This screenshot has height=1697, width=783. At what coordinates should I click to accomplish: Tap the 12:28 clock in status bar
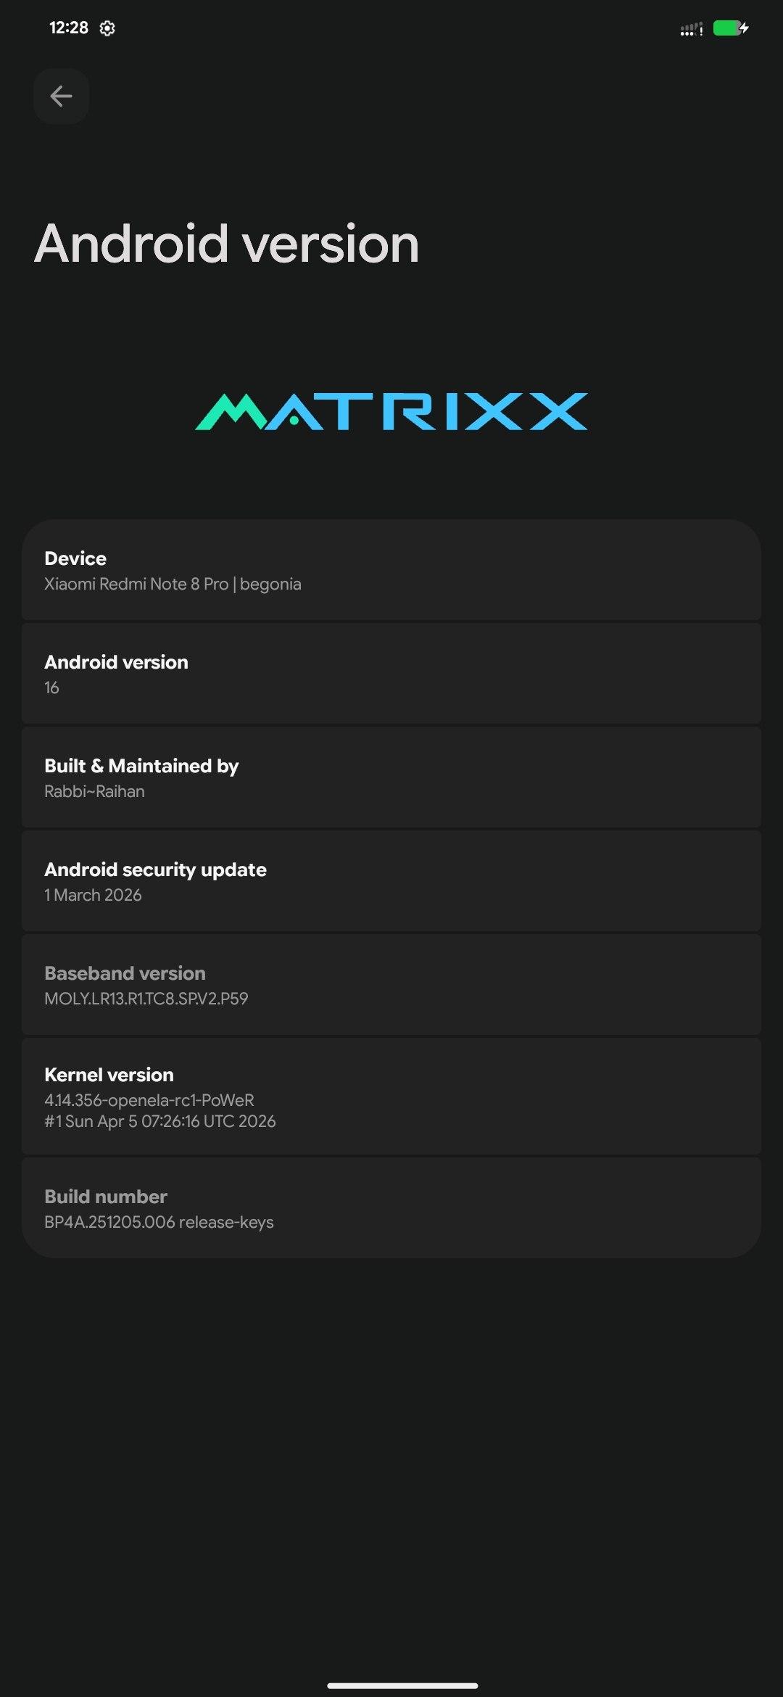pos(68,28)
